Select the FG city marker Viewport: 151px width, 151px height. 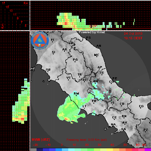141,108
